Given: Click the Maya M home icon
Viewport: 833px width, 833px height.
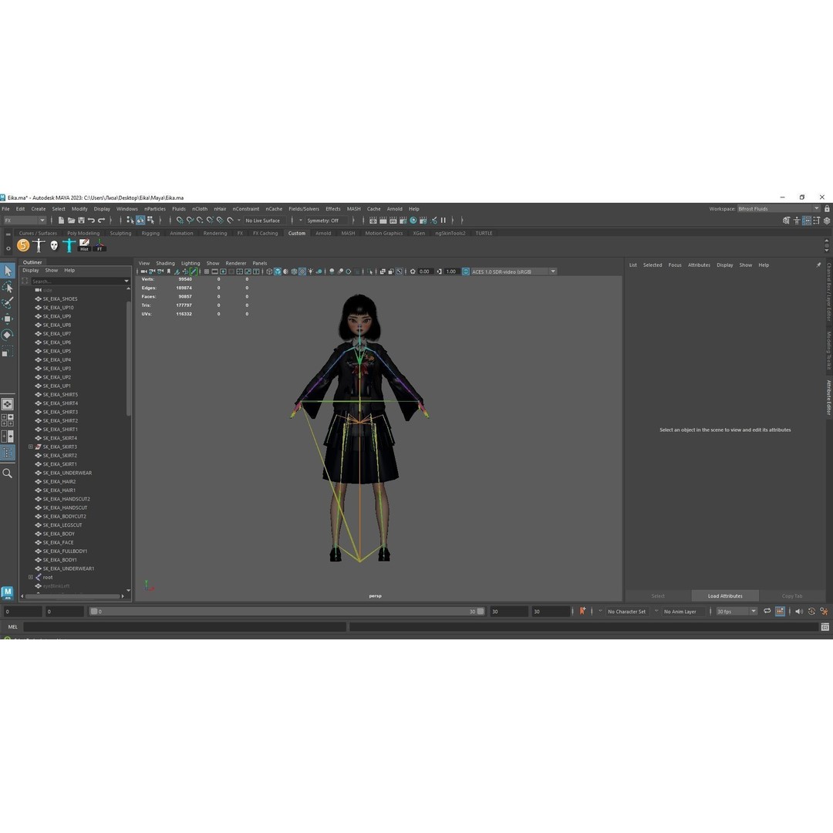Looking at the screenshot, I should click(8, 592).
